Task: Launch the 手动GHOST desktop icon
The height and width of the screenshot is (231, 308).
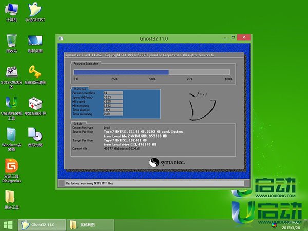Action: 35,12
